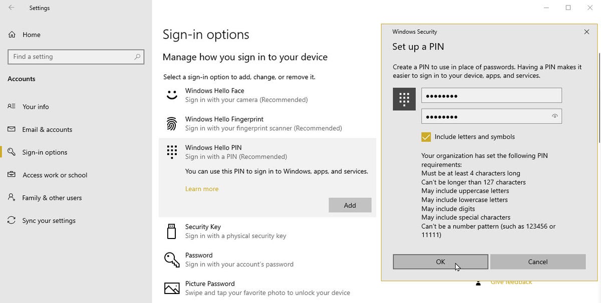Click the dialog keypad icon
The image size is (601, 303).
click(404, 98)
